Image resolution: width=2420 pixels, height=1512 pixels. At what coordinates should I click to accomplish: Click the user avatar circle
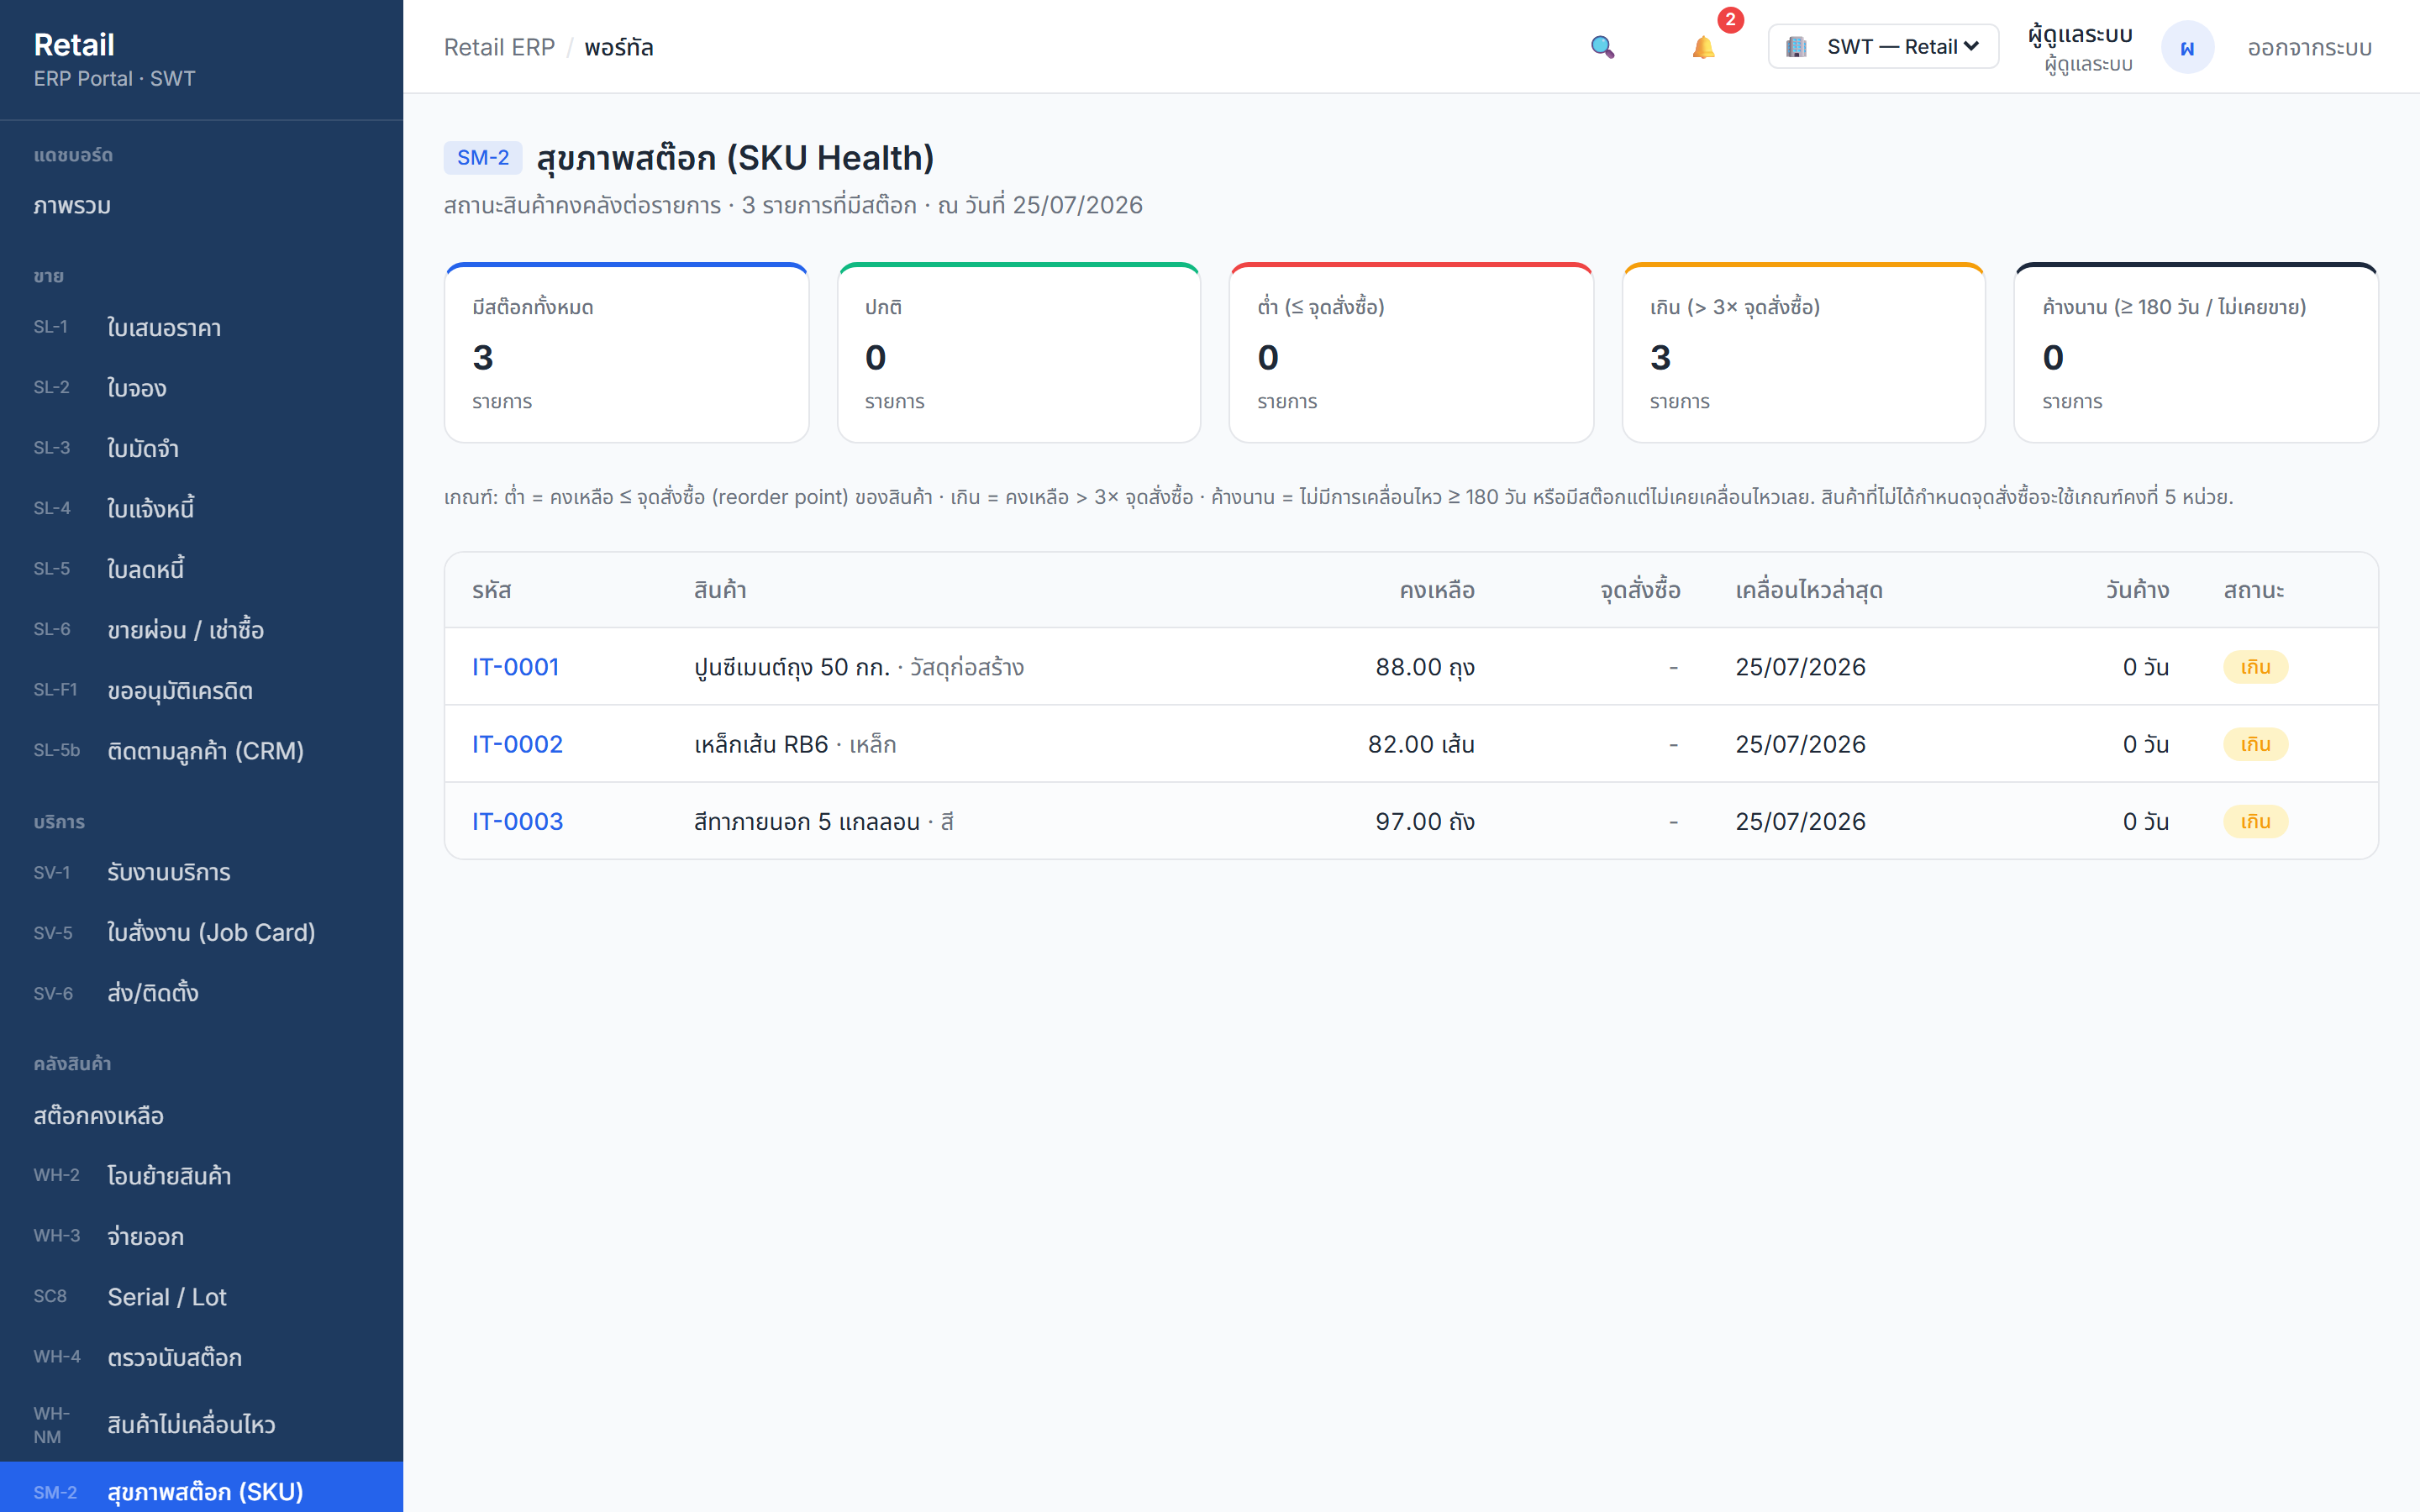coord(2187,47)
